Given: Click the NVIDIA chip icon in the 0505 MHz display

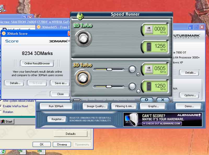Looking at the screenshot, I should pyautogui.click(x=149, y=69).
